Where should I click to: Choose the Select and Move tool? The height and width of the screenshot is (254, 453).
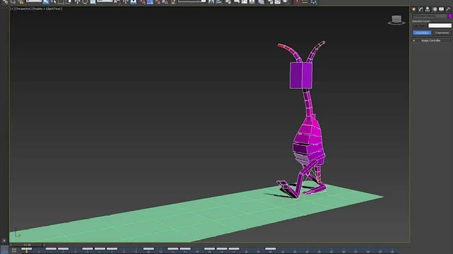coord(77,2)
